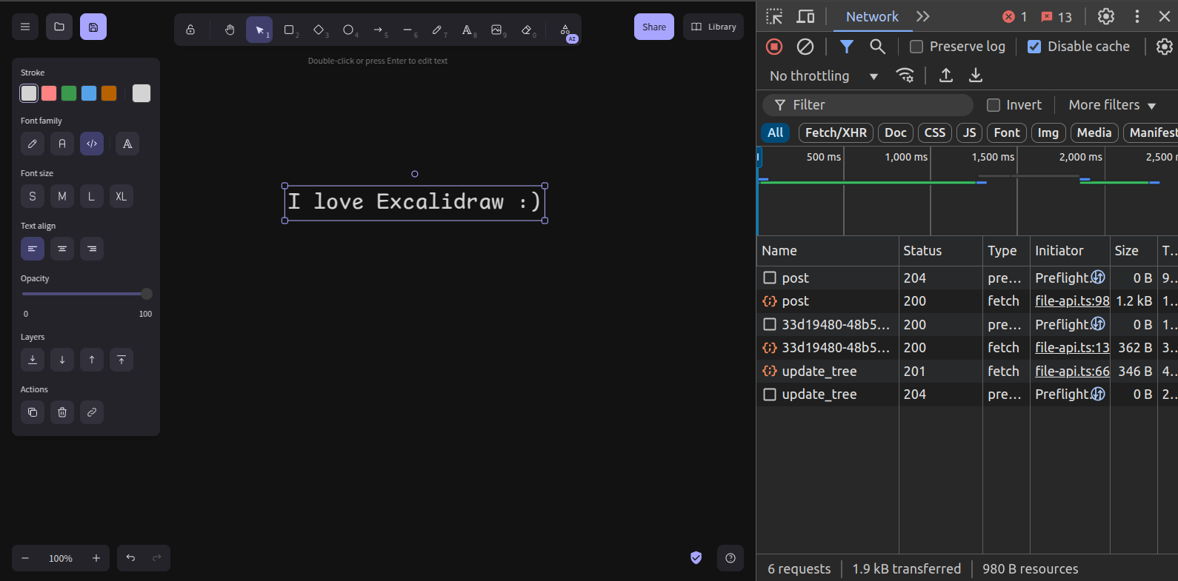Open more font family options
The height and width of the screenshot is (581, 1178).
(x=127, y=144)
